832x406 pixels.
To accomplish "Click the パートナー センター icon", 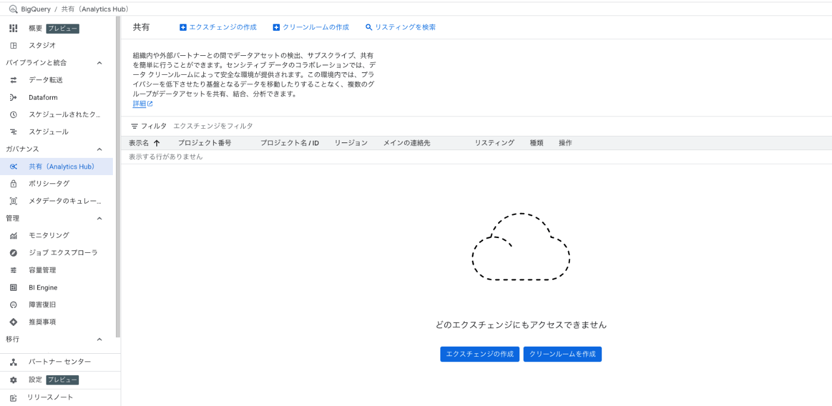I will [14, 362].
